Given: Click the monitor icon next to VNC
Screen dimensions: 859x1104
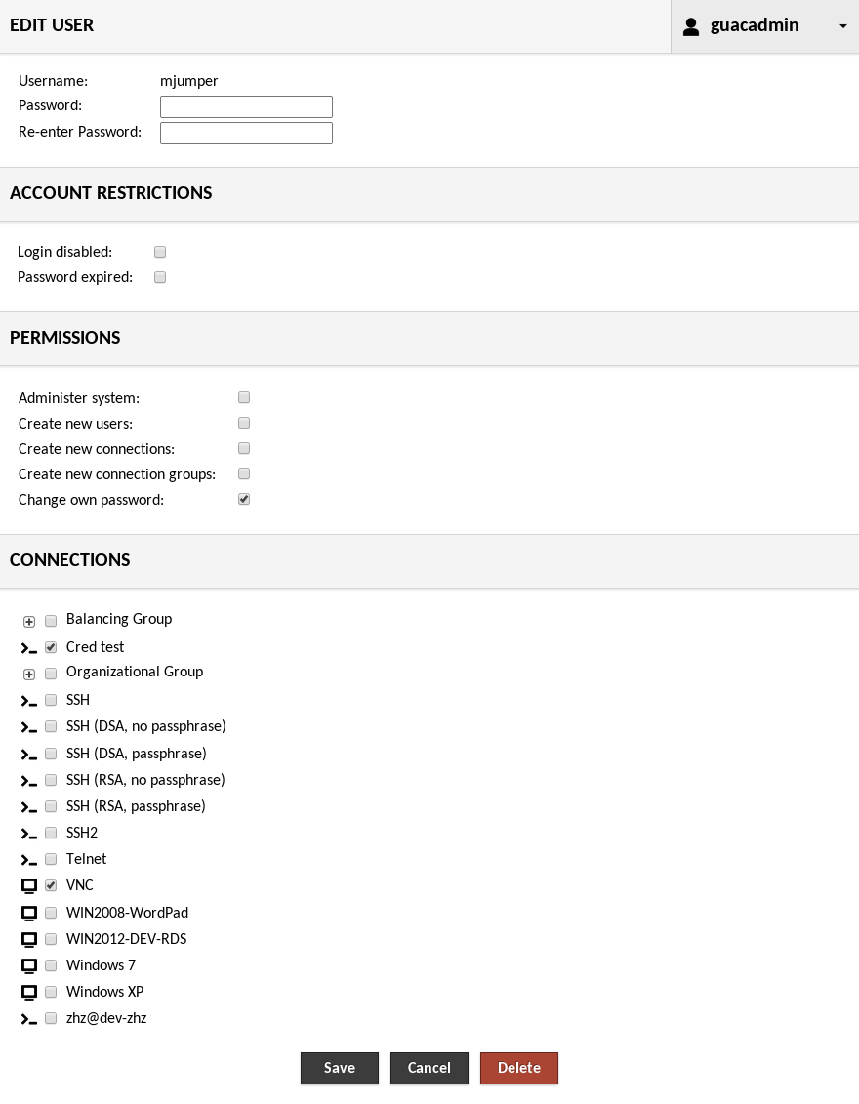Looking at the screenshot, I should click(x=29, y=886).
